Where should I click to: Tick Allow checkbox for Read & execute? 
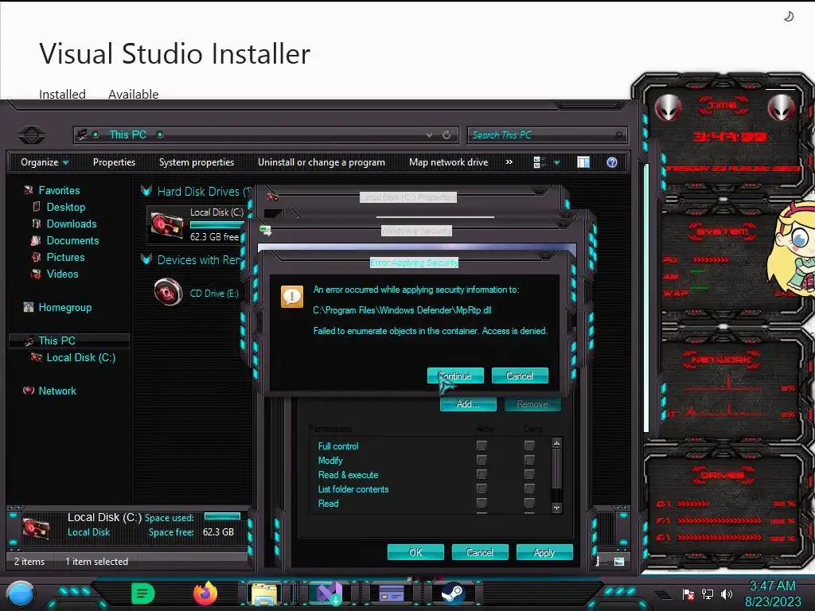482,474
